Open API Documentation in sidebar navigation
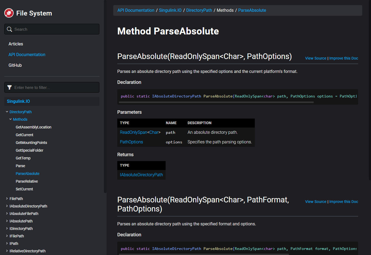The width and height of the screenshot is (371, 255). click(x=27, y=54)
